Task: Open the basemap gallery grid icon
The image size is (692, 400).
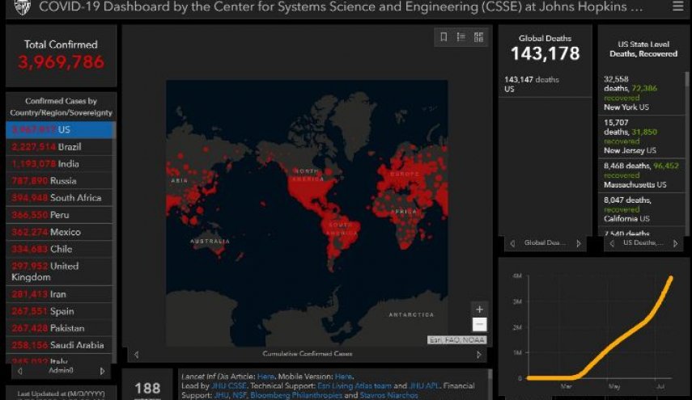Action: (478, 37)
